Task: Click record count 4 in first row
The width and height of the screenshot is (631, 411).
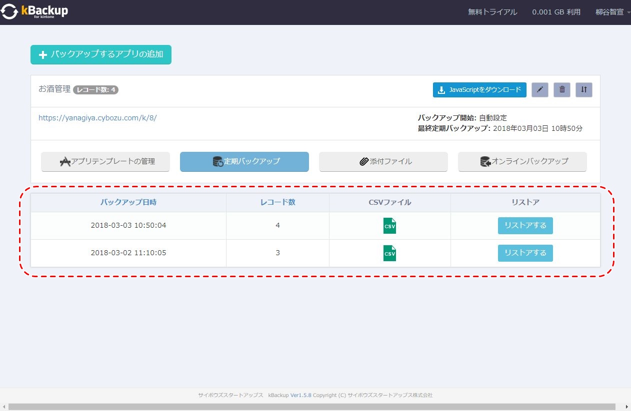Action: (x=277, y=226)
